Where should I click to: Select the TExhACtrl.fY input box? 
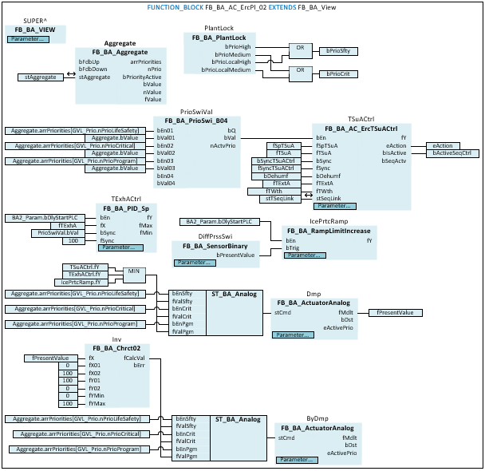click(x=85, y=275)
